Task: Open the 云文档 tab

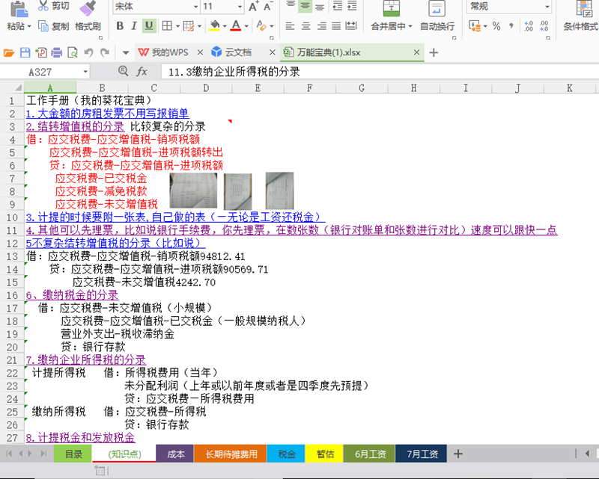Action: click(x=231, y=52)
